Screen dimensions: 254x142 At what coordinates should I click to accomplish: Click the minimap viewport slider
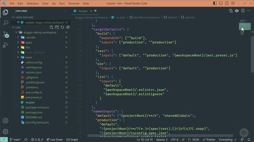click(x=245, y=26)
